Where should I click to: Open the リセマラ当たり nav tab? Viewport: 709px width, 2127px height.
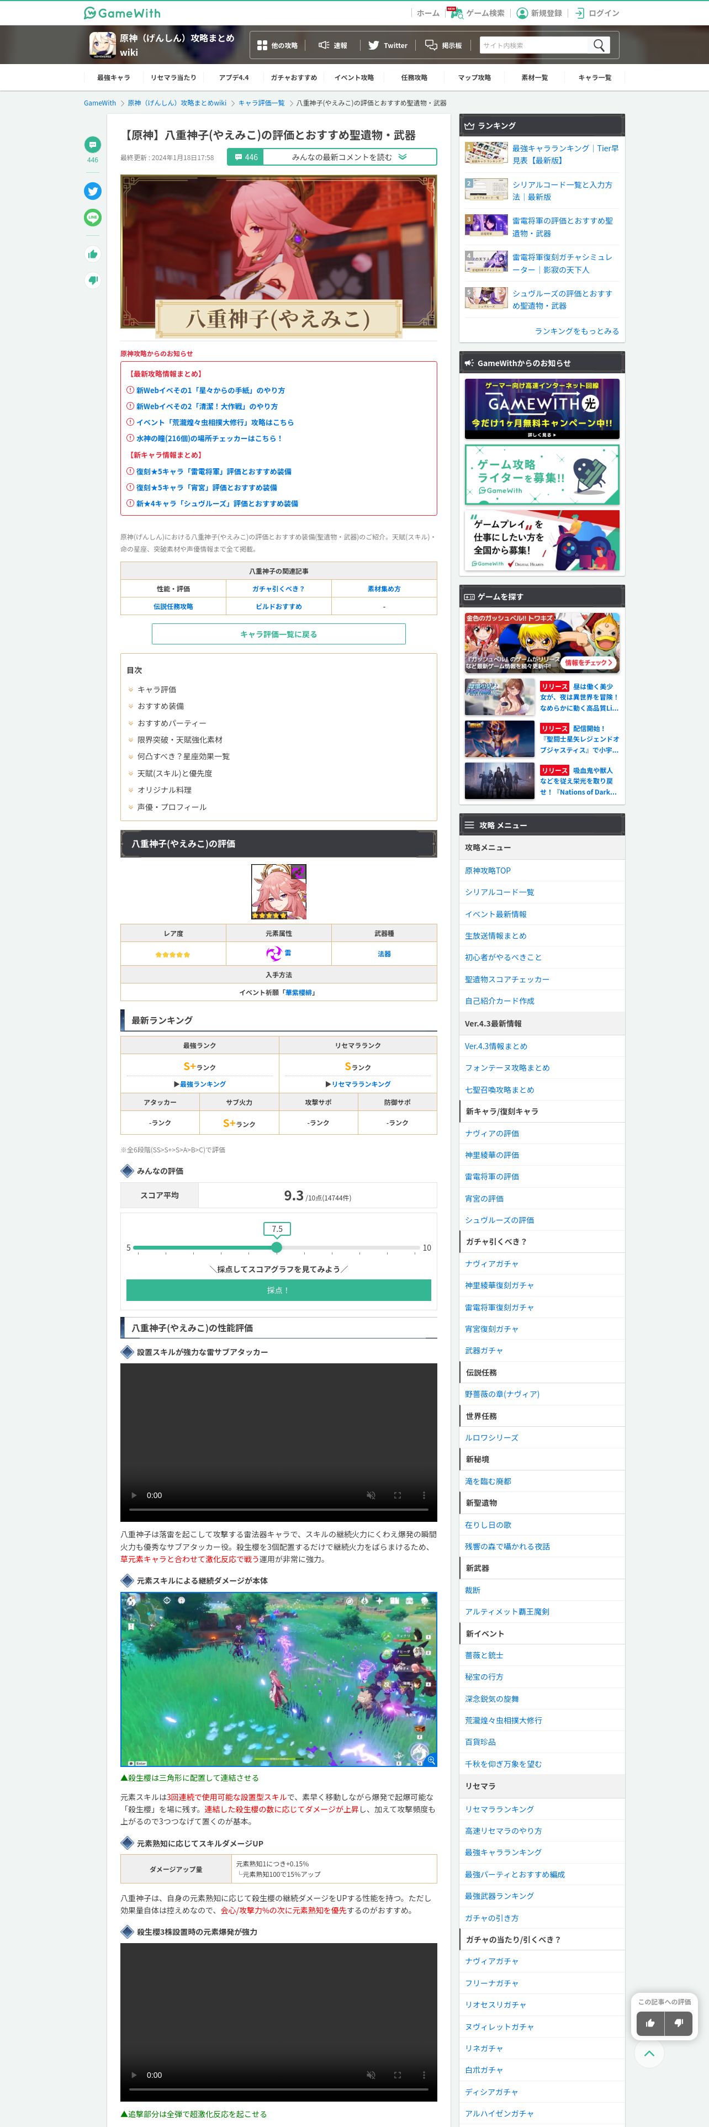click(x=173, y=78)
